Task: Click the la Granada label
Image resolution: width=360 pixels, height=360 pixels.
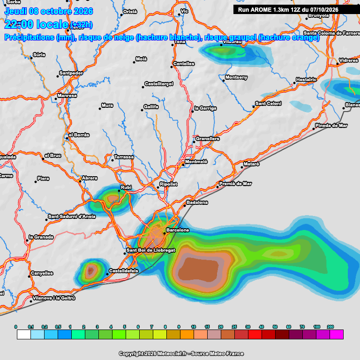Action: point(41,237)
